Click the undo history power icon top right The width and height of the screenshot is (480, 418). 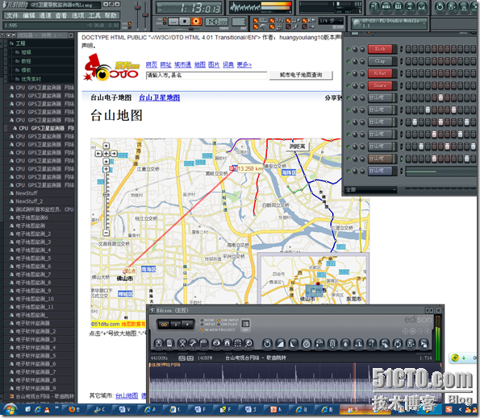point(440,6)
